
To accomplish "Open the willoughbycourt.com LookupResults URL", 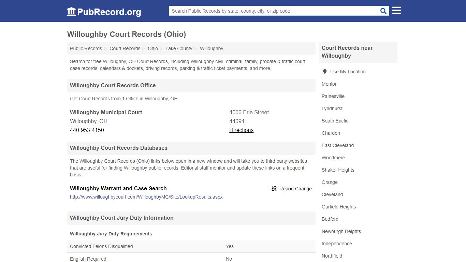I will click(146, 197).
